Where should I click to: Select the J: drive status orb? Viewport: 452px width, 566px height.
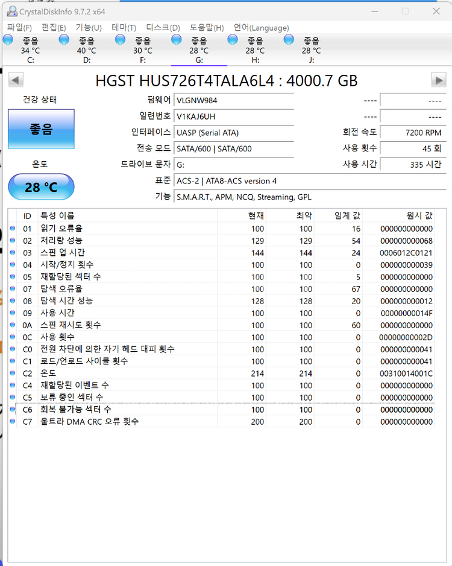(289, 40)
